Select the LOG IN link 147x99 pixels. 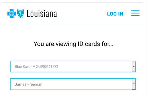(x=115, y=14)
